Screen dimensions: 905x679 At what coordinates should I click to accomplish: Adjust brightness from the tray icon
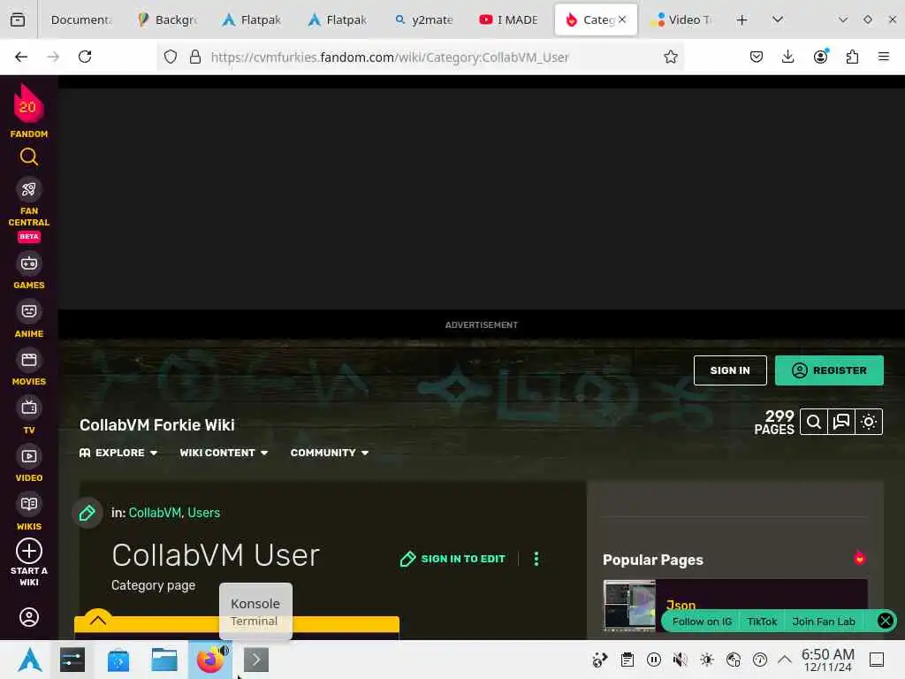click(x=706, y=659)
